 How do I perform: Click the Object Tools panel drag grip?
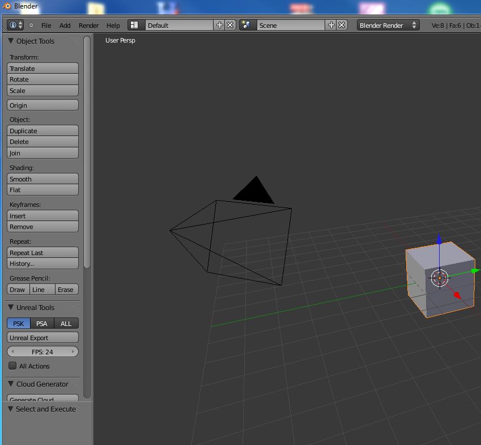(x=75, y=41)
